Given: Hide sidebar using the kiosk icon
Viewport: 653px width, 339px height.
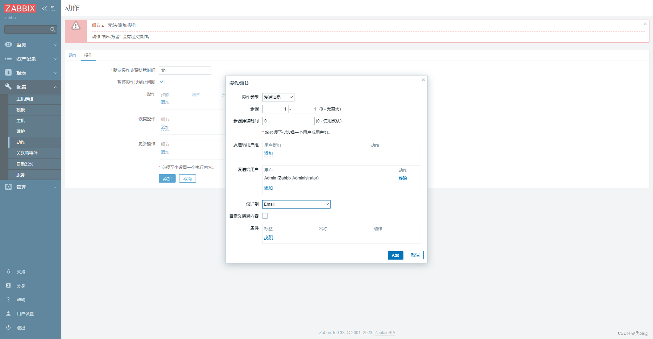Looking at the screenshot, I should pyautogui.click(x=53, y=8).
